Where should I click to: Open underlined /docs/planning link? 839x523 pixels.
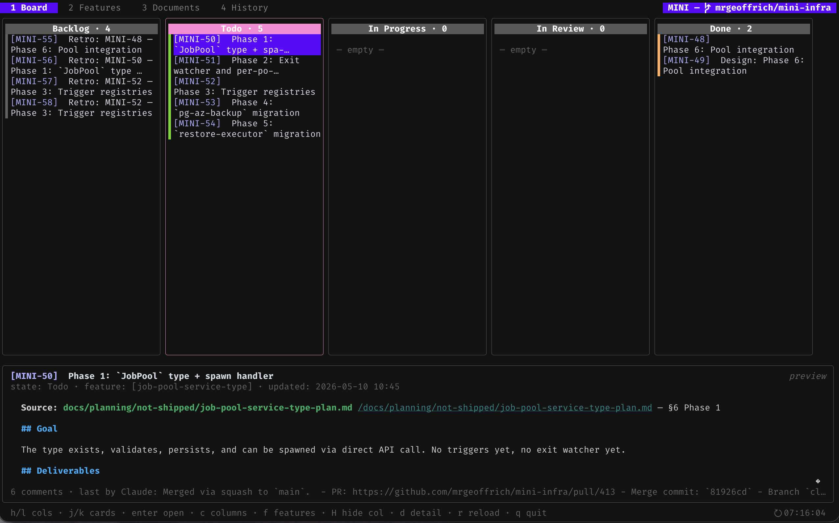click(x=505, y=408)
